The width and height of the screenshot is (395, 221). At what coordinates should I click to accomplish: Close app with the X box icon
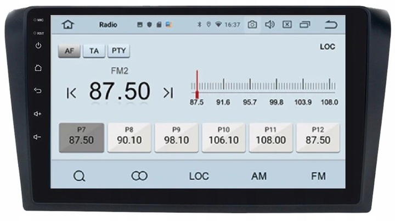coord(287,25)
